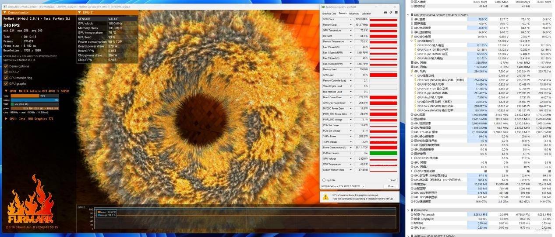The height and width of the screenshot is (237, 555).
Task: Click the GPU temperature sensor icon in HWiNFO
Action: (x=412, y=19)
